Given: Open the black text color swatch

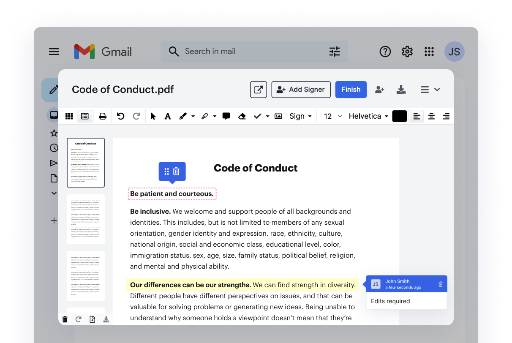Looking at the screenshot, I should 399,116.
